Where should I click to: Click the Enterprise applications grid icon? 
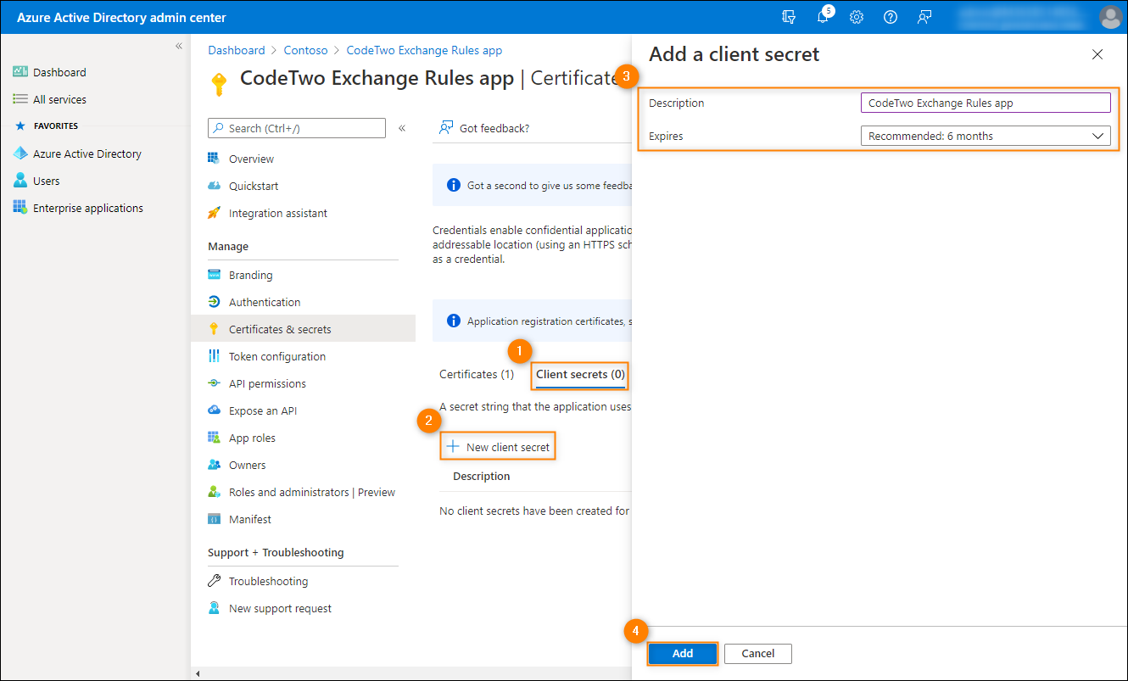click(x=20, y=208)
